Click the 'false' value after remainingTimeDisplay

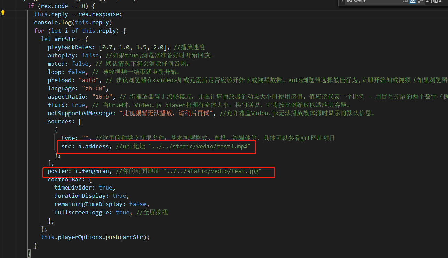138,204
